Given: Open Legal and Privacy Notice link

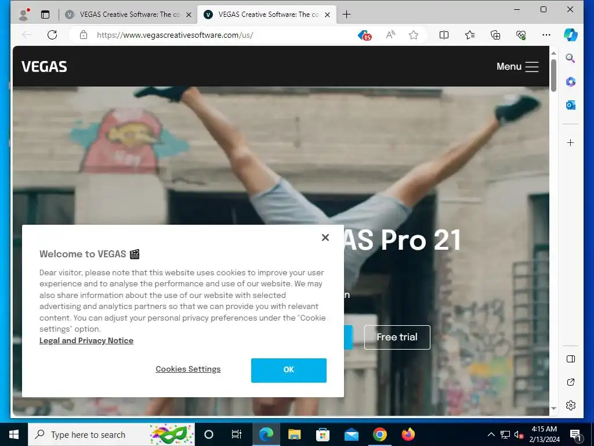Looking at the screenshot, I should (86, 340).
